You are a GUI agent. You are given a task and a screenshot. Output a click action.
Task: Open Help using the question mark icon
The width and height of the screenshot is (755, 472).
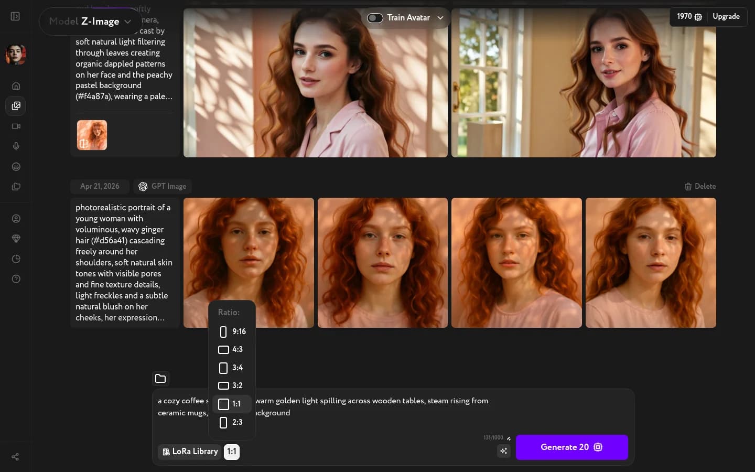point(16,279)
